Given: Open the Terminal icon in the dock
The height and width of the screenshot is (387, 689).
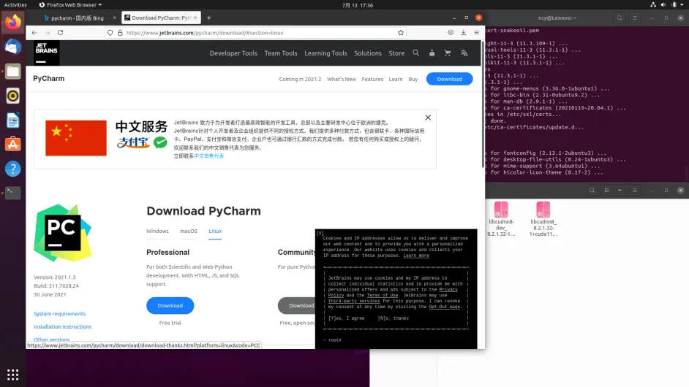Looking at the screenshot, I should pyautogui.click(x=12, y=193).
